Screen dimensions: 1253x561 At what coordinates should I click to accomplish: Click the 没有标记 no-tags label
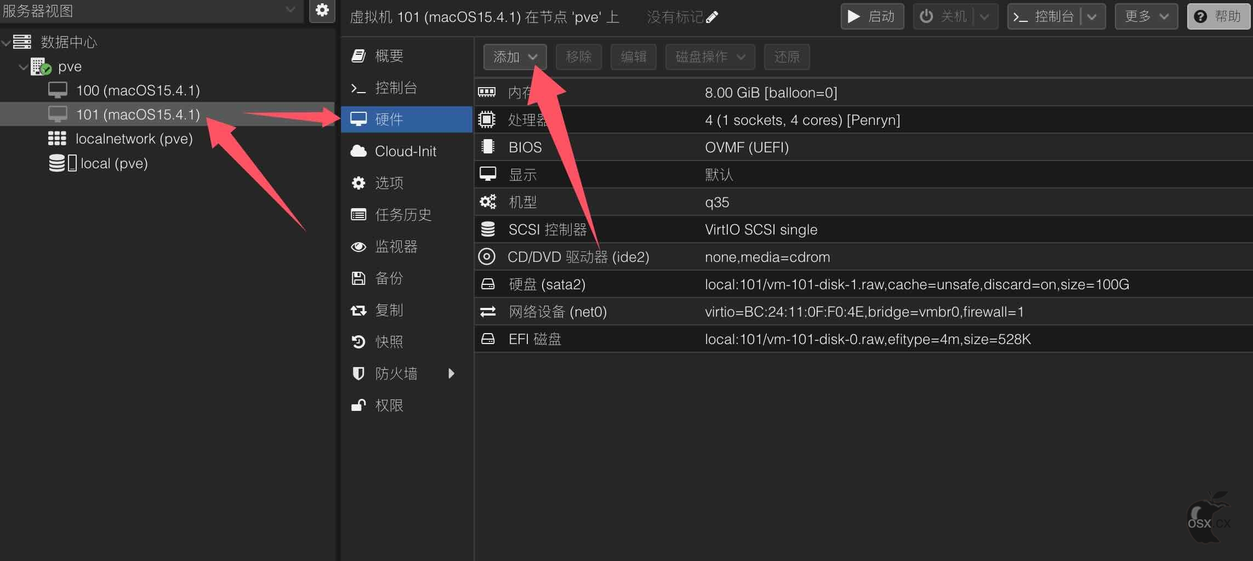coord(675,17)
